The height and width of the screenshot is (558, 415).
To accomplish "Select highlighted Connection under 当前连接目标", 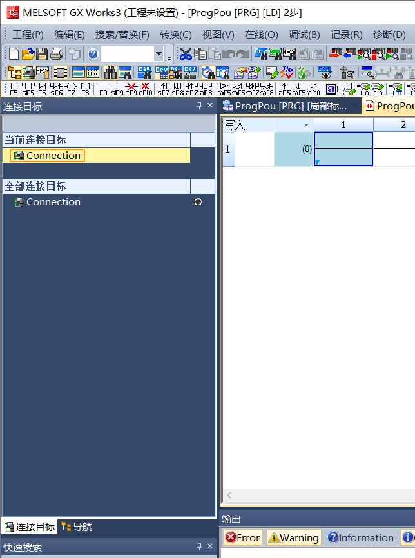I will point(48,156).
